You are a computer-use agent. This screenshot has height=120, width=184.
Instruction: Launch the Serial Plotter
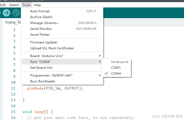tap(62, 35)
